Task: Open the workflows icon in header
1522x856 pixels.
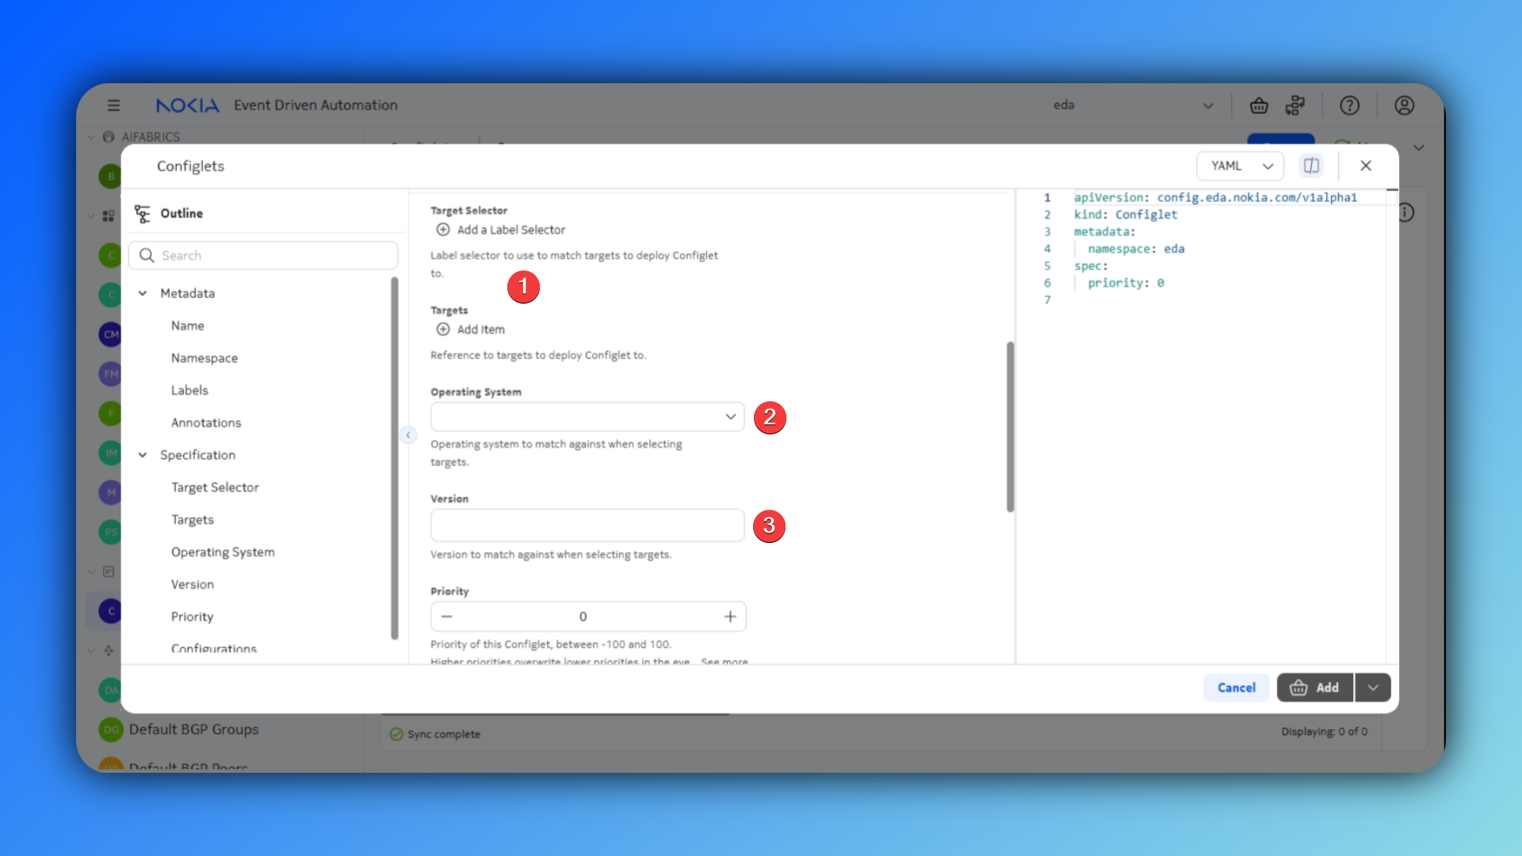Action: pos(1295,105)
